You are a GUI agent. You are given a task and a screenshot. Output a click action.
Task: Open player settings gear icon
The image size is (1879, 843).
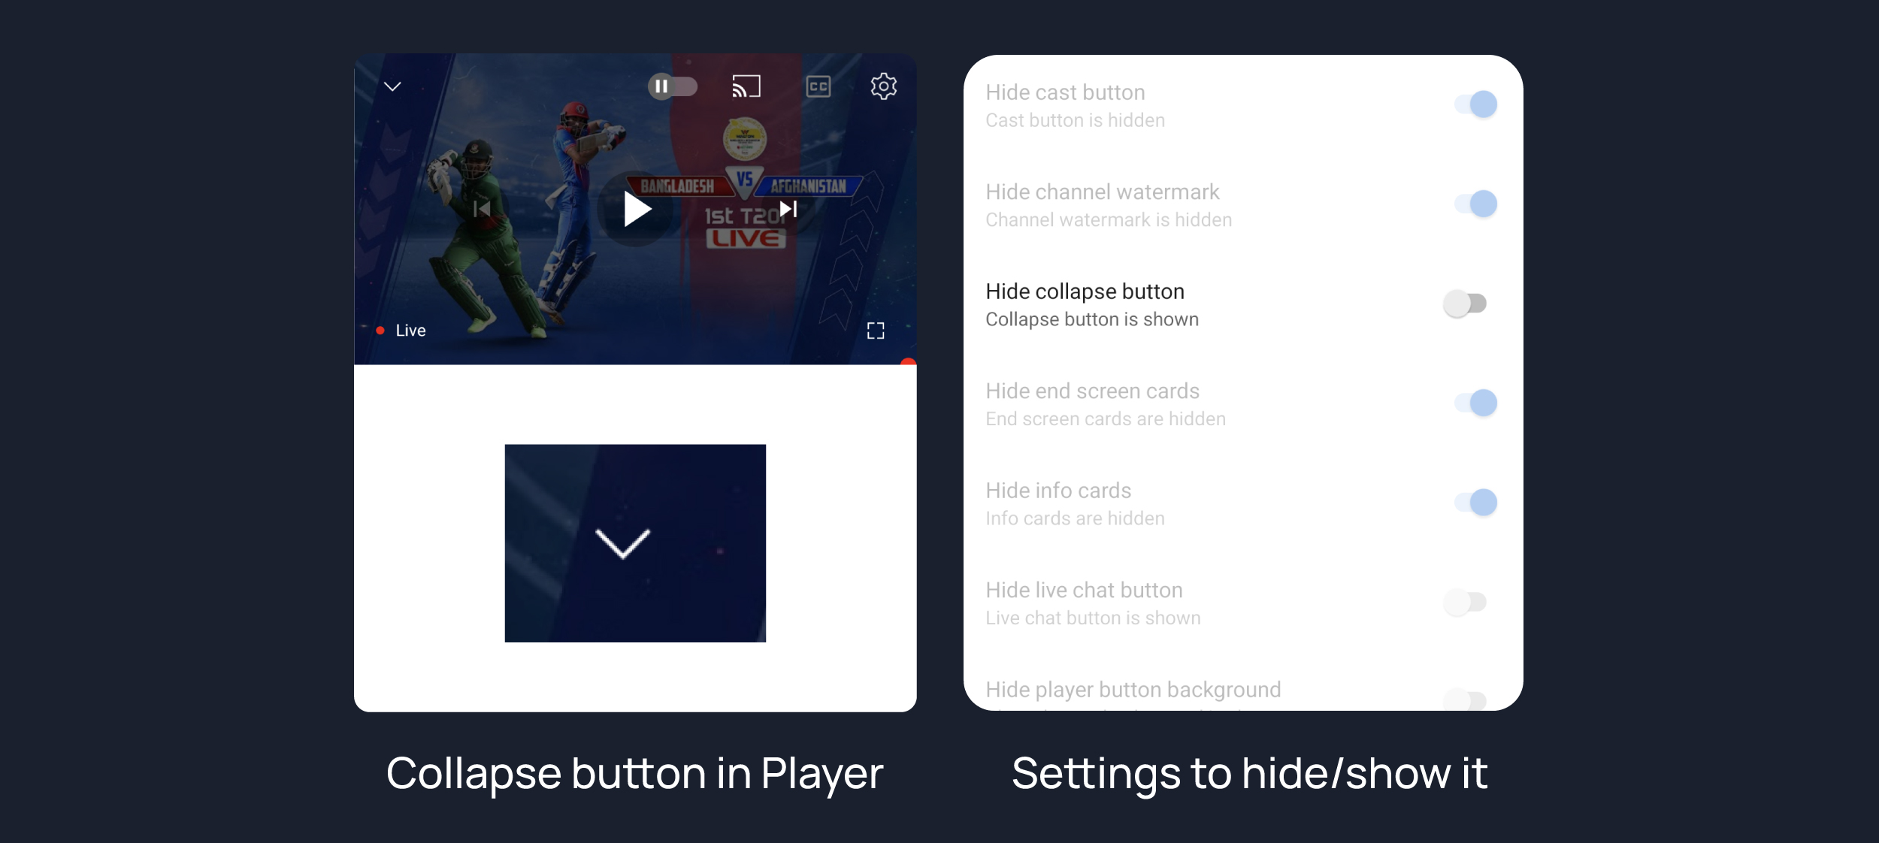884,86
